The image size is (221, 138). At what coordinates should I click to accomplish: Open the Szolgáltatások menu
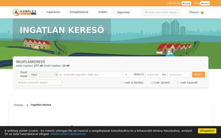(79, 12)
